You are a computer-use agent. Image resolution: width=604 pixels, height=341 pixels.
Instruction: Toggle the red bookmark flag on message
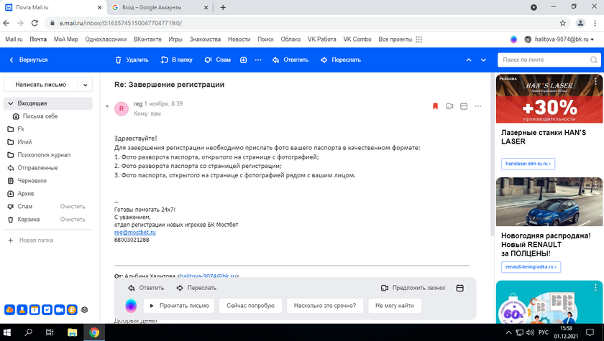[435, 106]
